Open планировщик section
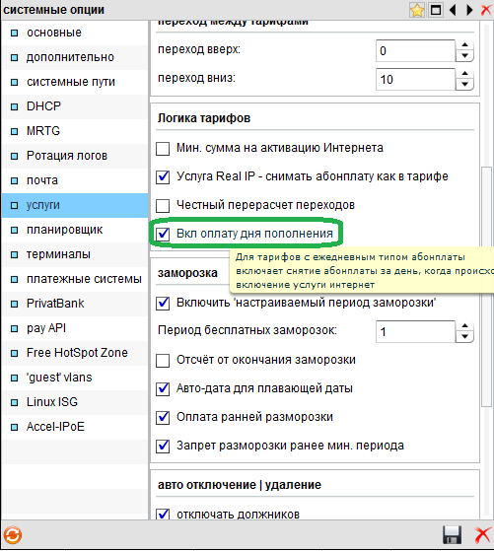Viewport: 494px width, 551px height. (75, 230)
